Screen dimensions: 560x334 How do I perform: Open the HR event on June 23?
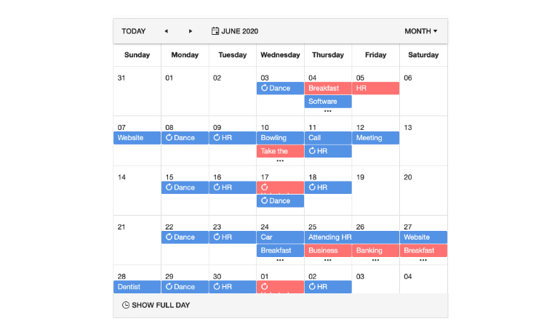pos(233,237)
